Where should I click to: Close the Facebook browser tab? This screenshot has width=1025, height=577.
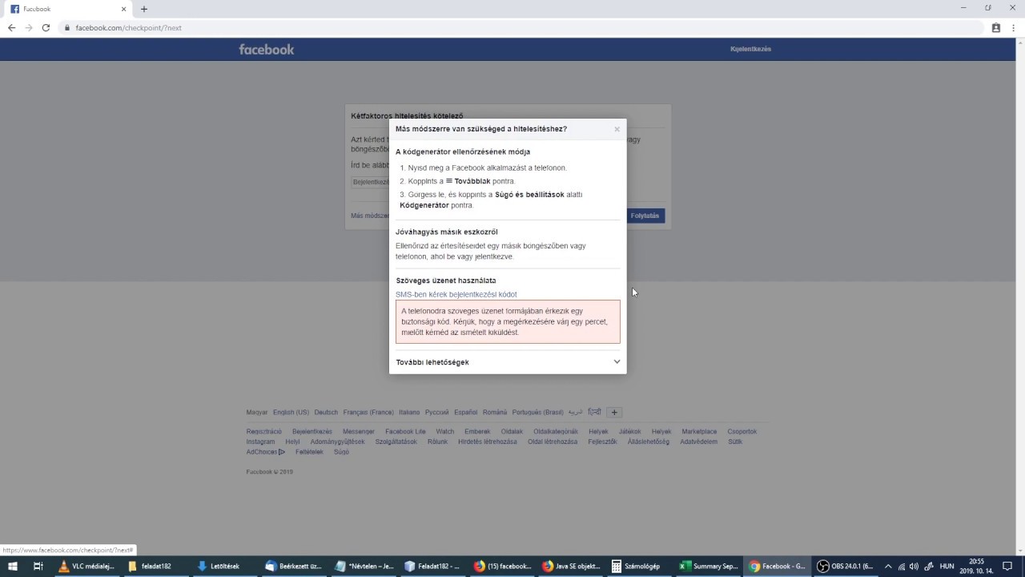124,9
